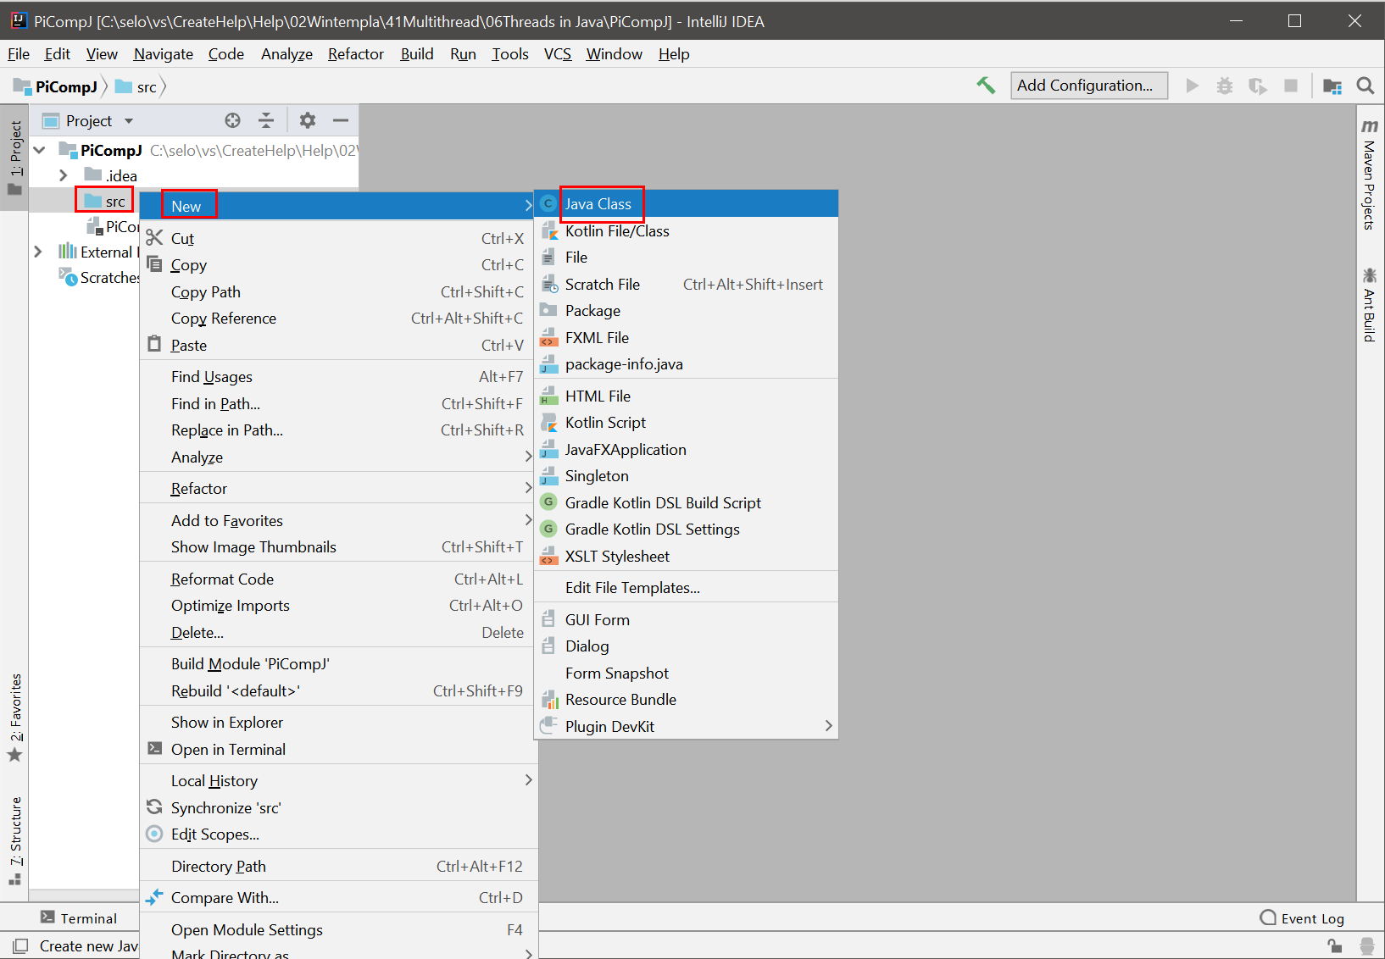Choose Resource Bundle from New submenu
The width and height of the screenshot is (1385, 959).
pos(686,700)
